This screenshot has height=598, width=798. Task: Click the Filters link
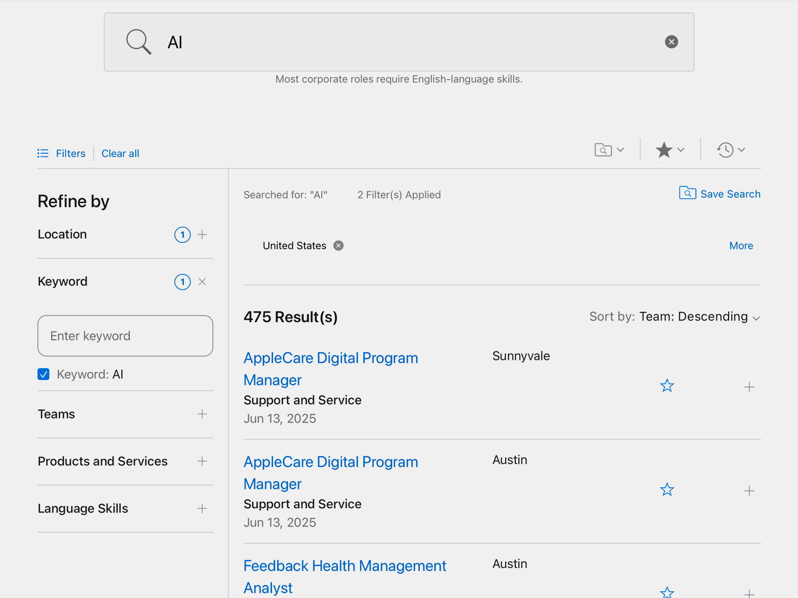point(70,153)
